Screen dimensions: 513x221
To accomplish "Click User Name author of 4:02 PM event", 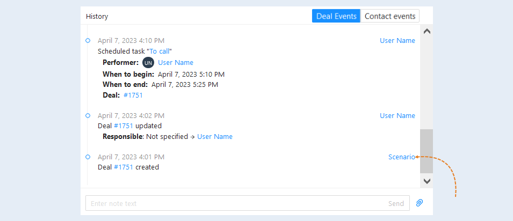I will click(x=398, y=115).
